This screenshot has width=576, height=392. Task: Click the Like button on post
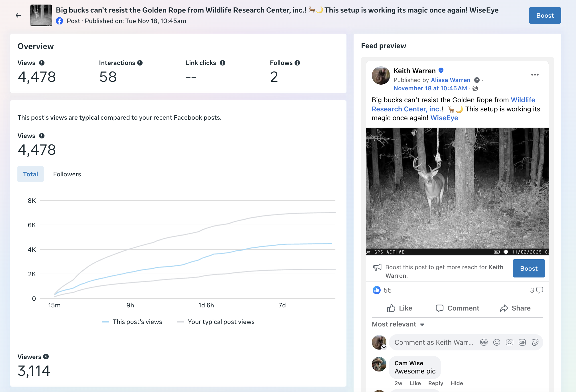click(399, 308)
